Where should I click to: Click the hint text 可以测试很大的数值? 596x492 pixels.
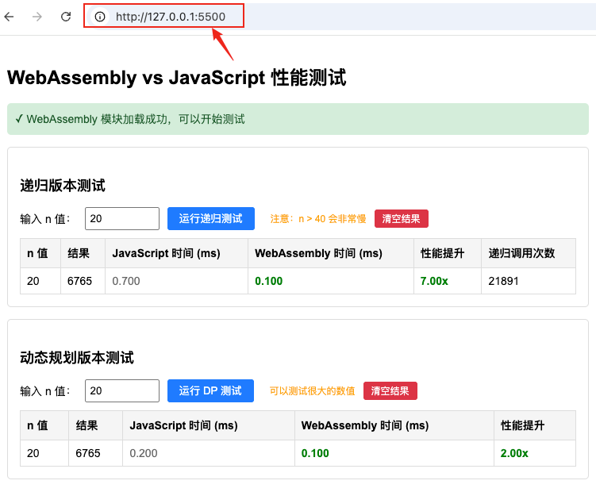[x=312, y=391]
